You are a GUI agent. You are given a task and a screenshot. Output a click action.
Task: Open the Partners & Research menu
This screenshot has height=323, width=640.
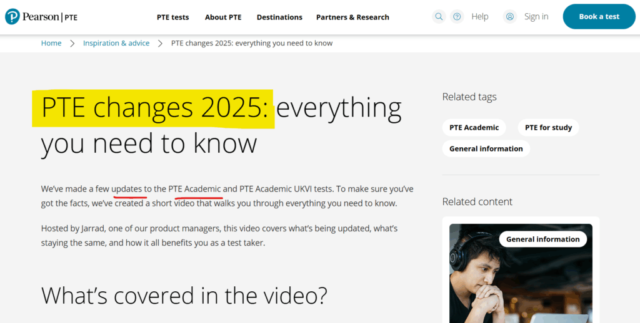(x=352, y=17)
